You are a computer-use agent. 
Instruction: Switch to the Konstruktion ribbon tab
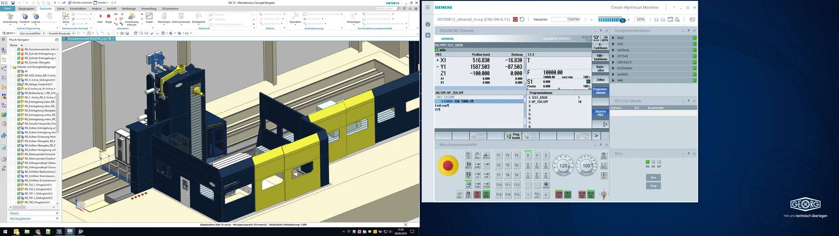[x=78, y=8]
